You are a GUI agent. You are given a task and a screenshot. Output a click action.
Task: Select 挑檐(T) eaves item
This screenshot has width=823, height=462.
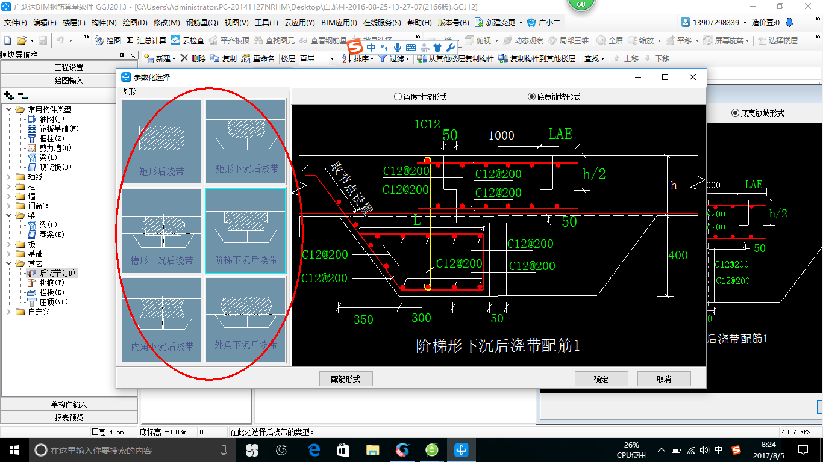click(x=46, y=283)
